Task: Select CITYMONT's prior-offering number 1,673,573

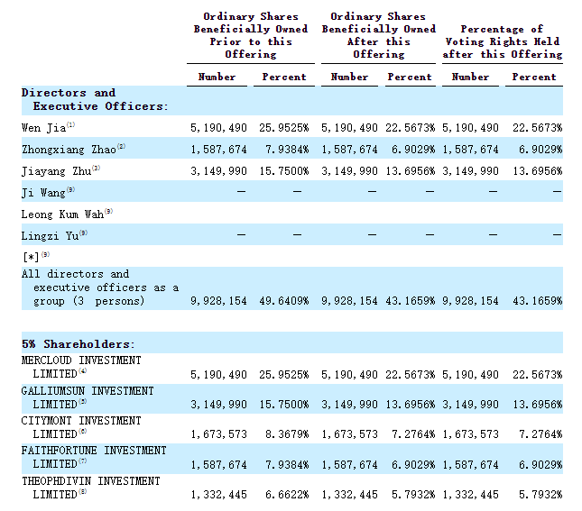Action: point(218,434)
